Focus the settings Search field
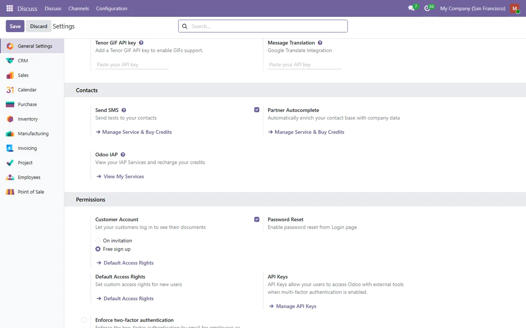 [x=263, y=26]
